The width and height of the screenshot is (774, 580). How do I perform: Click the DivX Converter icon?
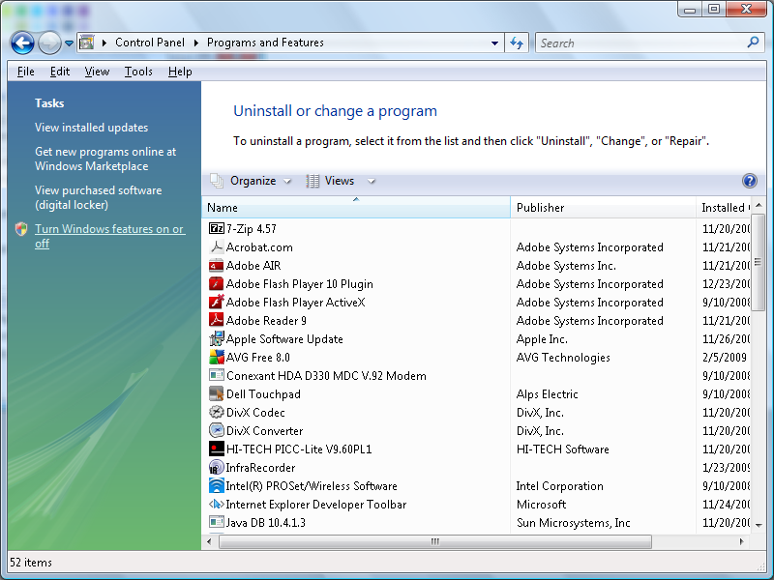point(216,430)
